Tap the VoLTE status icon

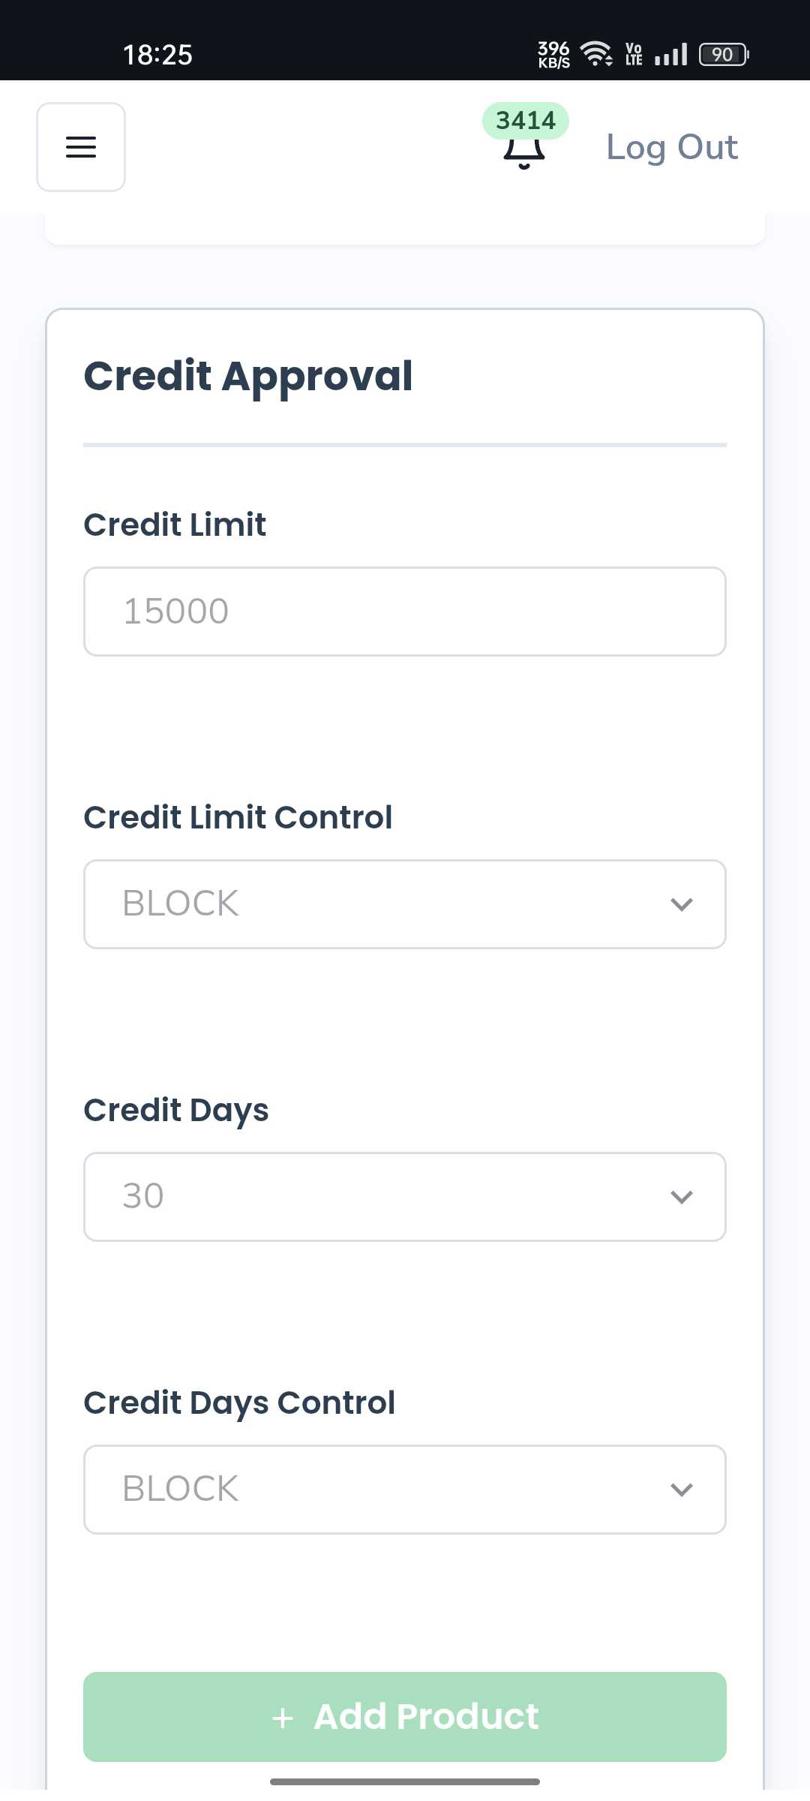coord(634,55)
